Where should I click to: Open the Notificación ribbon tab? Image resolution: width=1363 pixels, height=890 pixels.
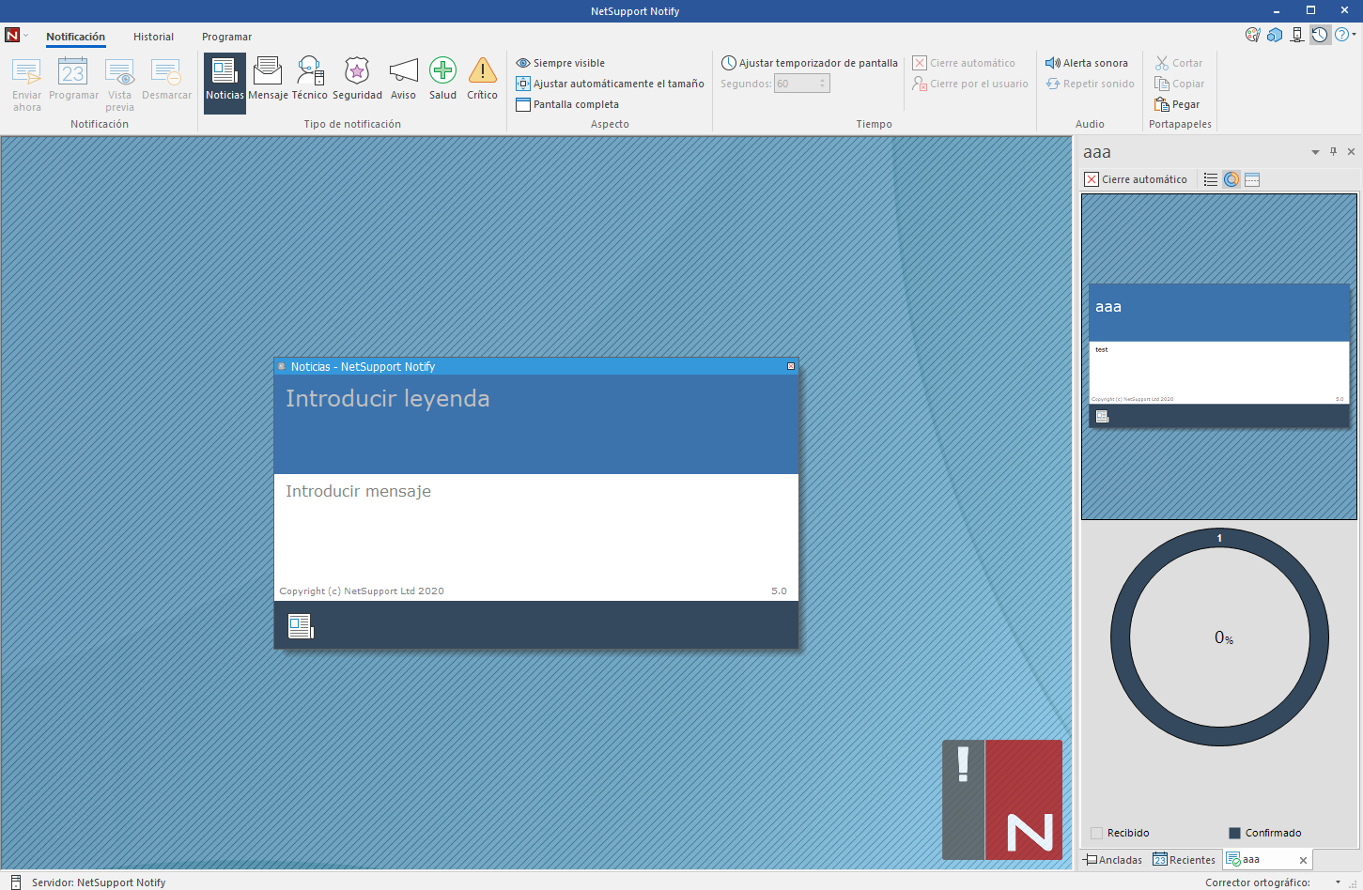(x=76, y=37)
